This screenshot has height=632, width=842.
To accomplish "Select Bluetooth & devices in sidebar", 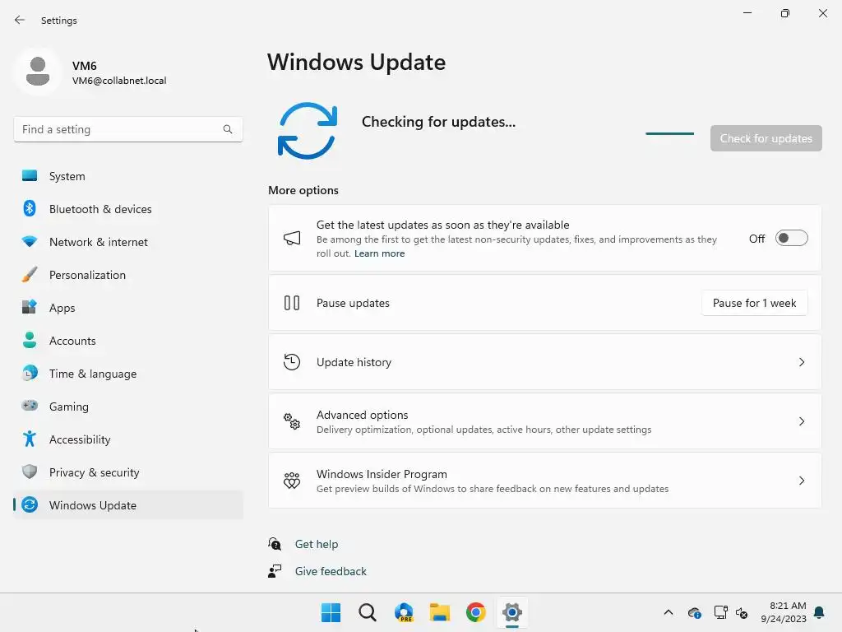I will click(128, 208).
